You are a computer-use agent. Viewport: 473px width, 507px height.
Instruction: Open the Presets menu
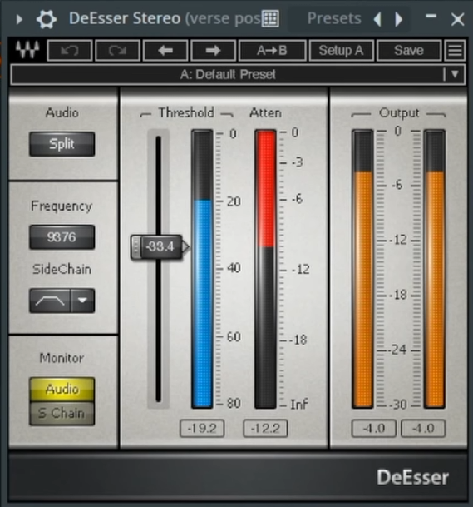[334, 18]
